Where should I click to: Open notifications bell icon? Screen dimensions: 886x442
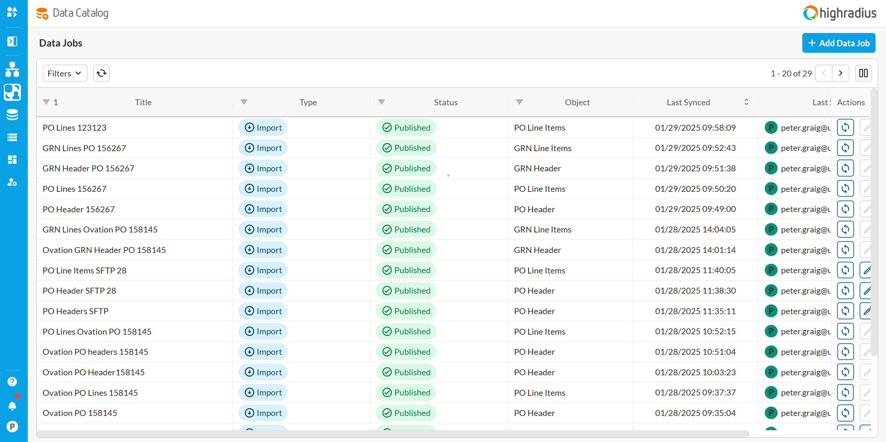click(12, 405)
